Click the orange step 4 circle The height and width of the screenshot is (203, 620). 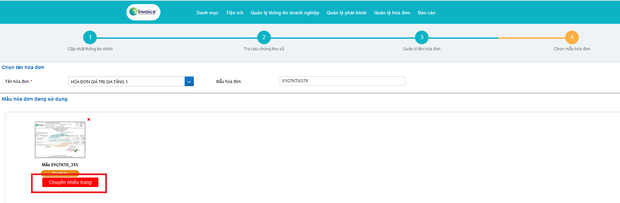pyautogui.click(x=572, y=37)
